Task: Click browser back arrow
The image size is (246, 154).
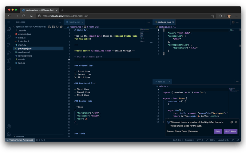Action: point(10,16)
